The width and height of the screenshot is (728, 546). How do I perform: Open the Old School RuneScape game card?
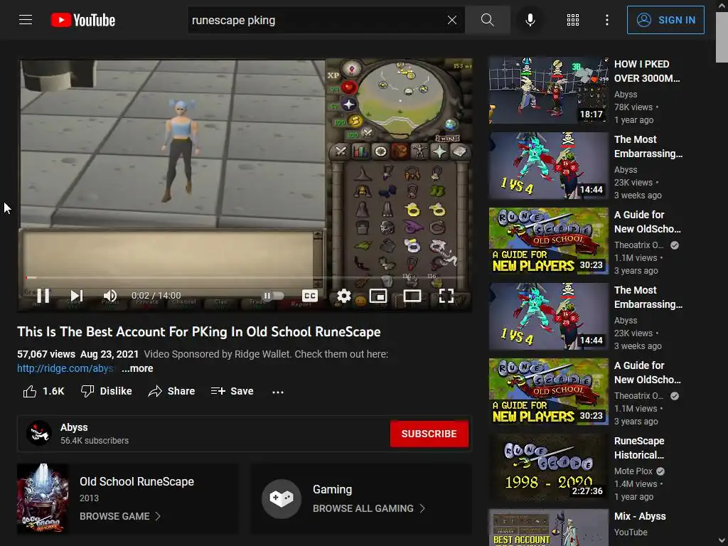128,498
